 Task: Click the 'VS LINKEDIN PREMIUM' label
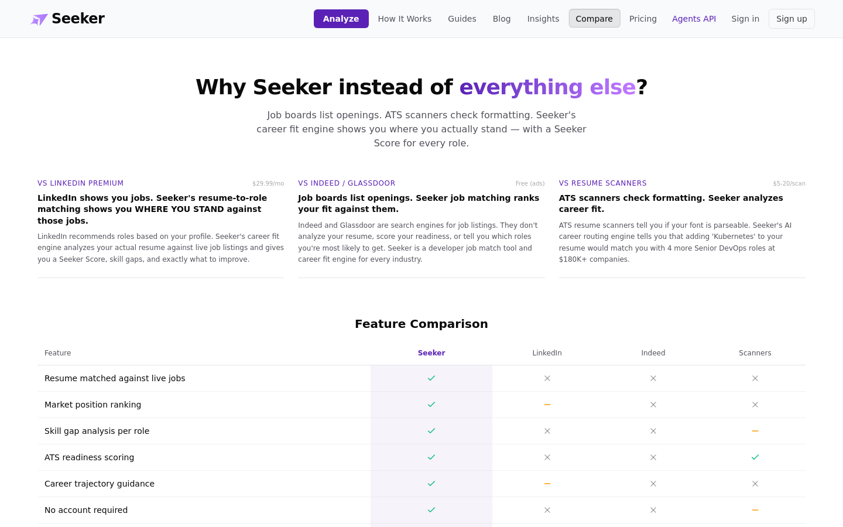point(81,183)
